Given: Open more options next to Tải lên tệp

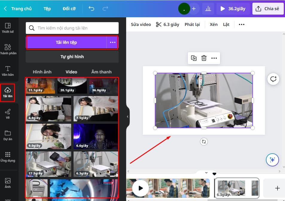Looking at the screenshot, I should pyautogui.click(x=113, y=43).
